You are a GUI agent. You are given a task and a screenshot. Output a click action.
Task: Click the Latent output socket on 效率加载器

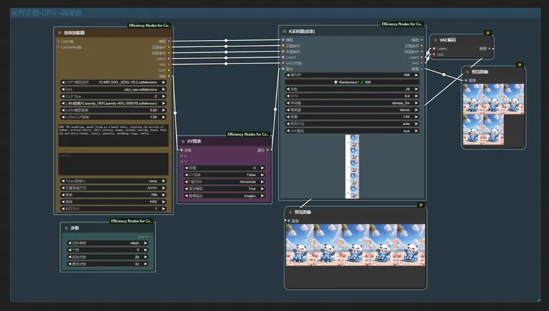(x=169, y=59)
